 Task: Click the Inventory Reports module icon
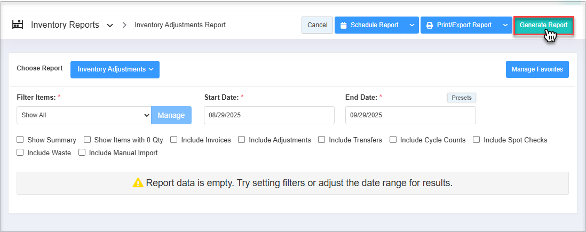[18, 25]
